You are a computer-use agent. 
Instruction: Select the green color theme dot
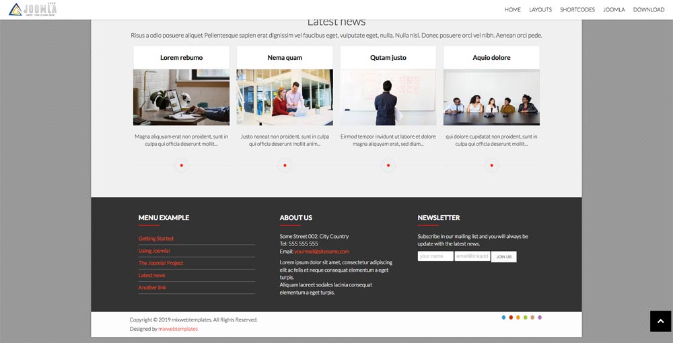click(x=526, y=317)
